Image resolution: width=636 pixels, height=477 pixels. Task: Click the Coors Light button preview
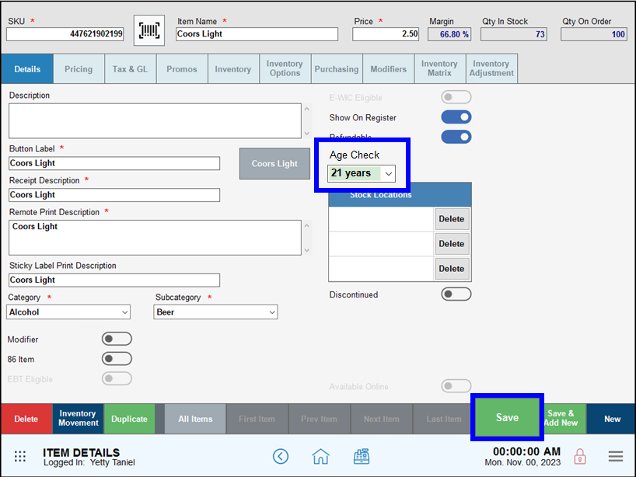point(274,164)
